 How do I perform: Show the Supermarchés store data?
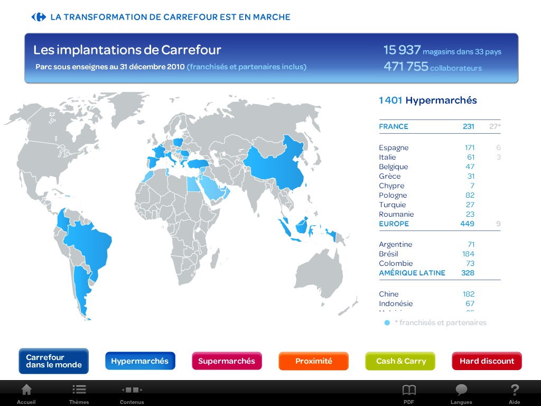[227, 361]
